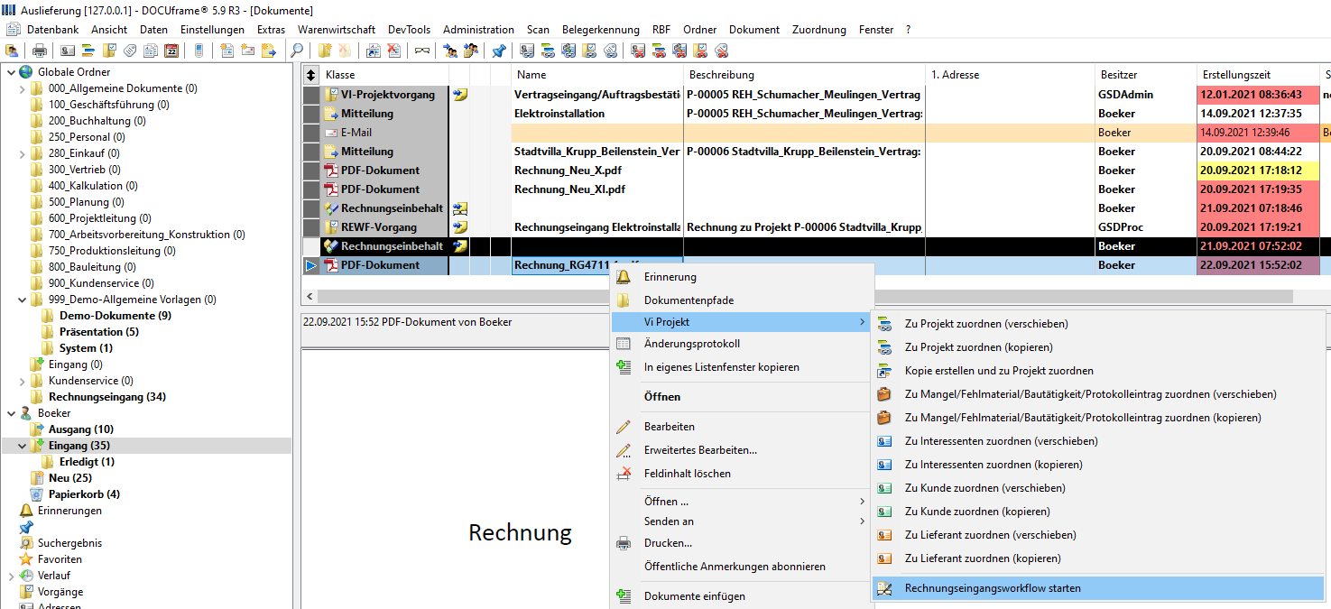Click the magnifying glass search icon

pyautogui.click(x=297, y=51)
